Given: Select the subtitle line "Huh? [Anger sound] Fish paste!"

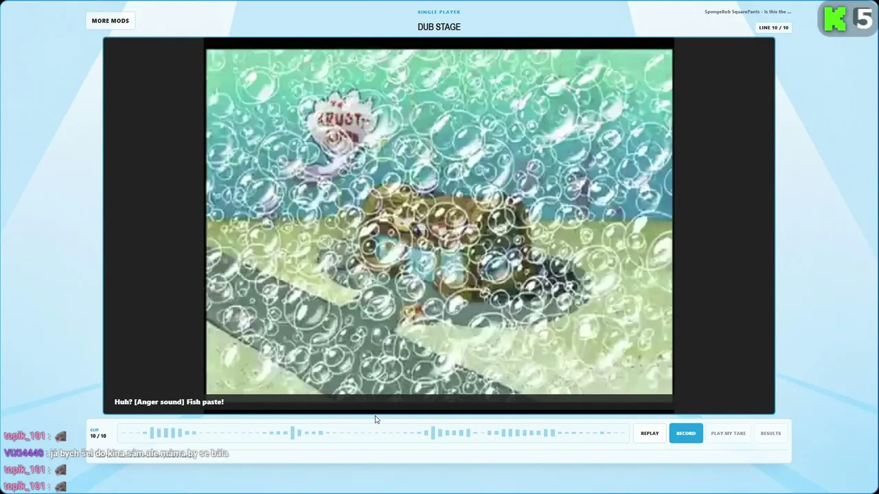Looking at the screenshot, I should (x=169, y=402).
